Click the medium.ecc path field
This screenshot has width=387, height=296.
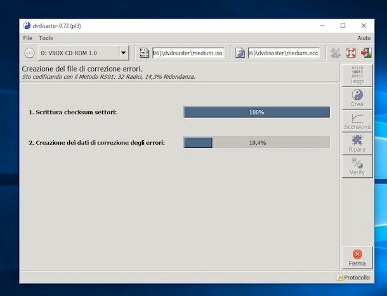pyautogui.click(x=284, y=53)
